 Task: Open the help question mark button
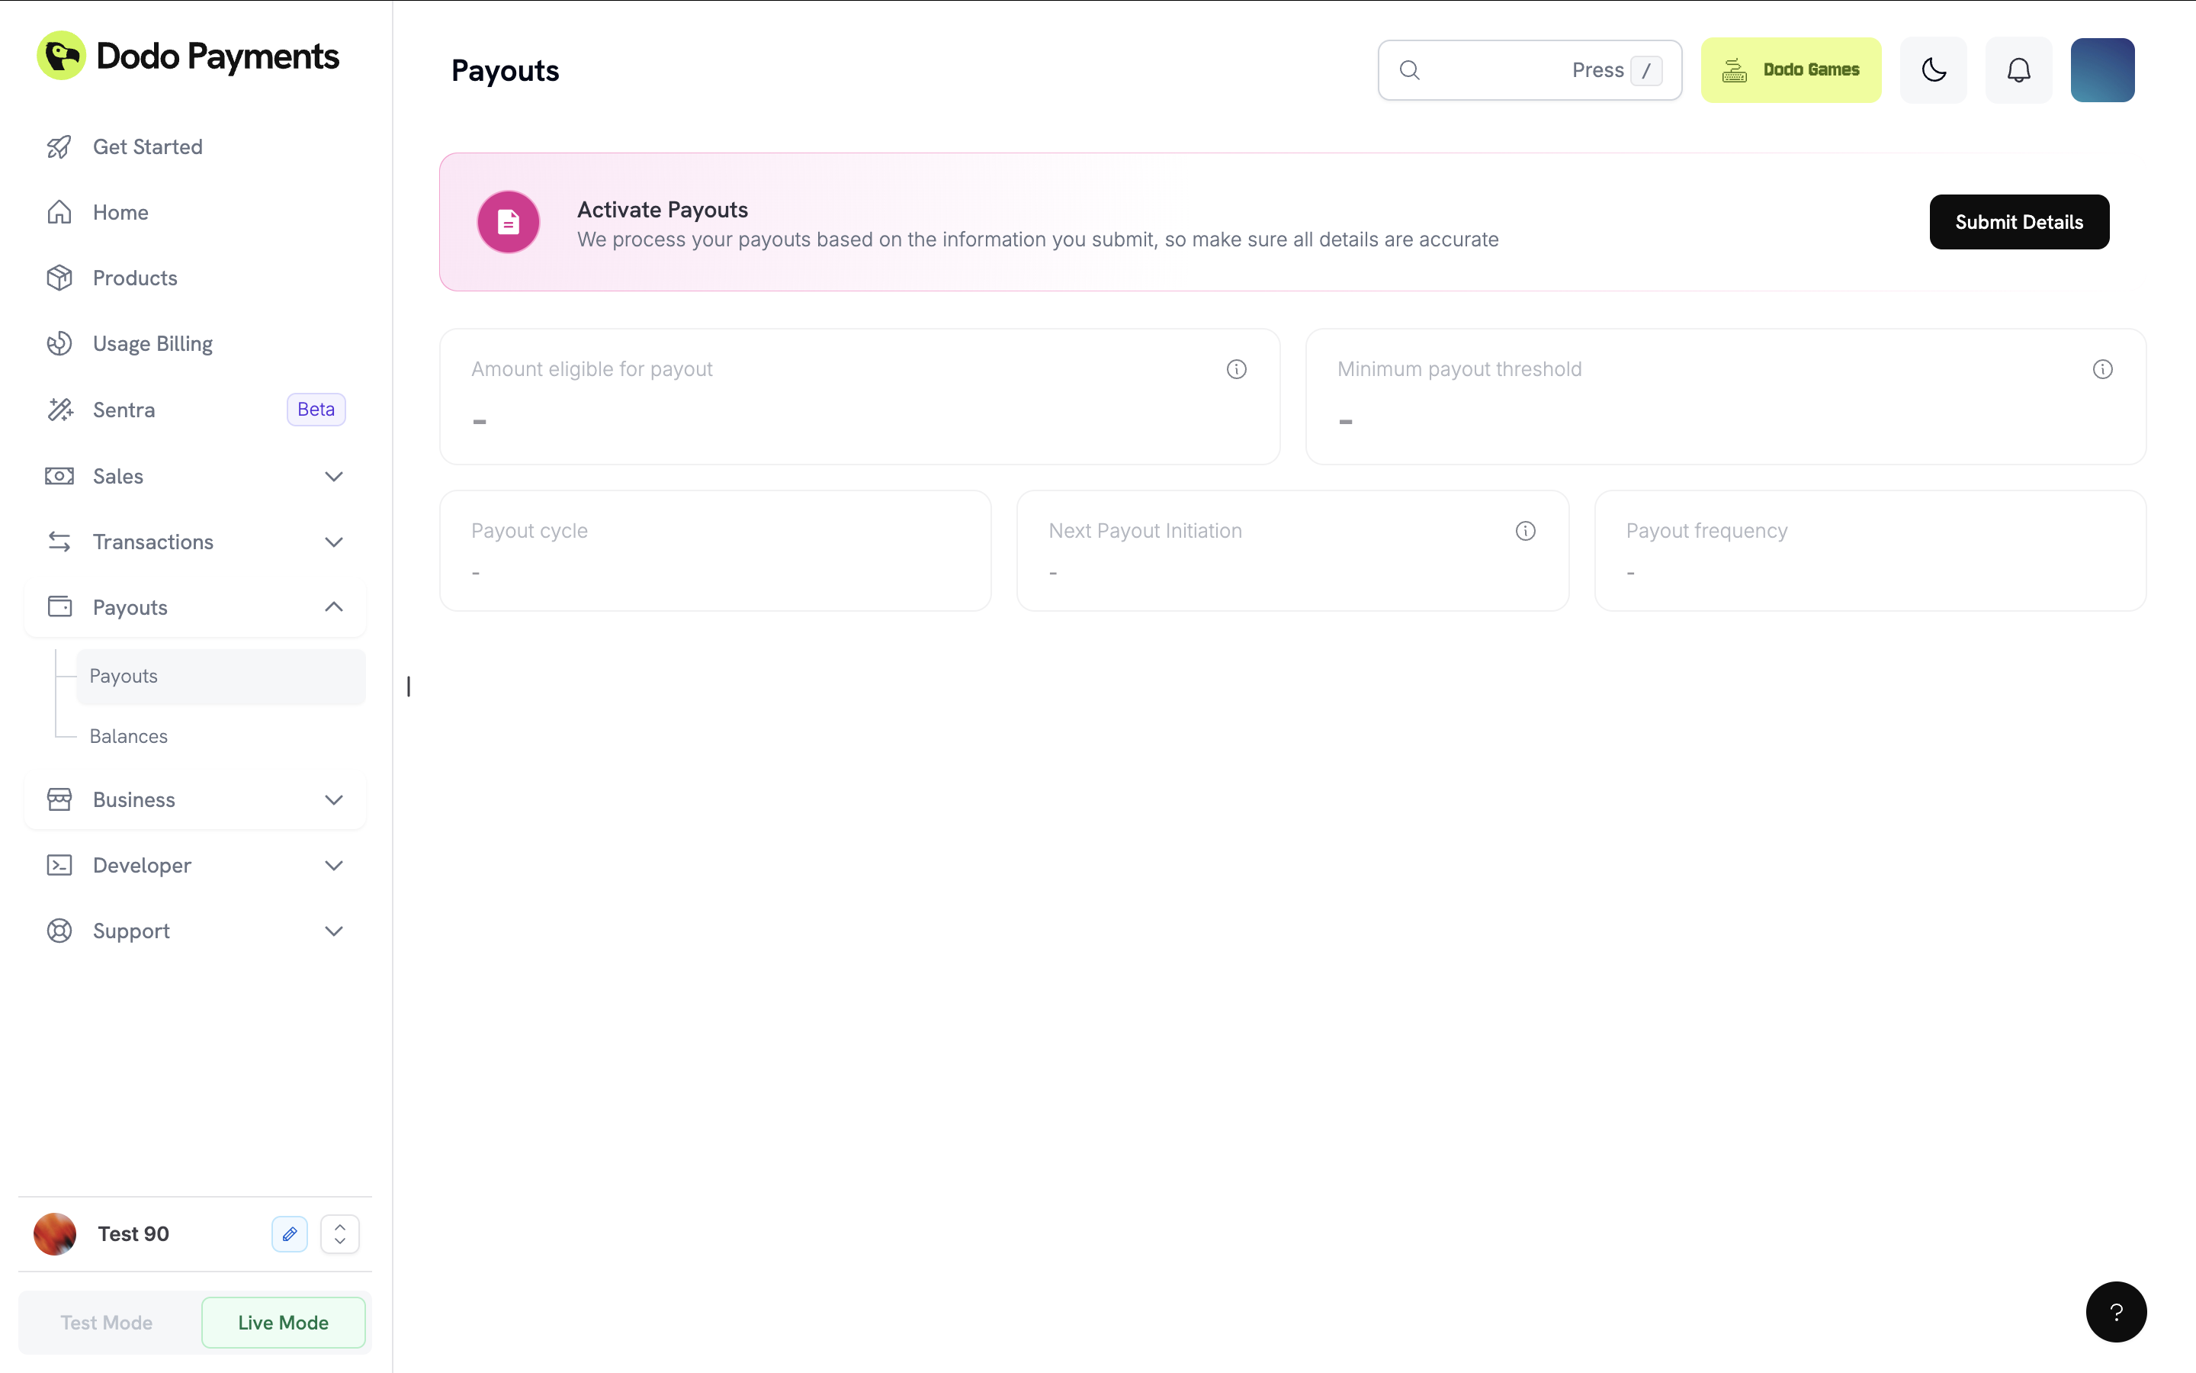click(2116, 1312)
